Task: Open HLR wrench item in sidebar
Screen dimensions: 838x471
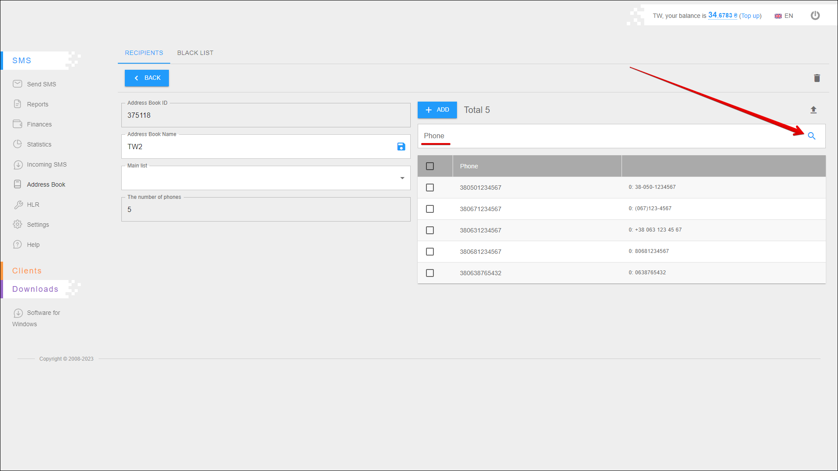Action: pos(33,205)
